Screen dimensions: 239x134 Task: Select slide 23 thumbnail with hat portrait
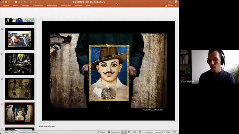[x=20, y=114]
